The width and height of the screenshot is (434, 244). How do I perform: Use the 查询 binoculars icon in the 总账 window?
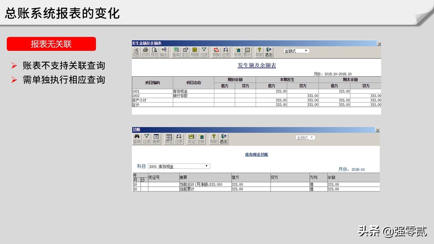click(137, 138)
